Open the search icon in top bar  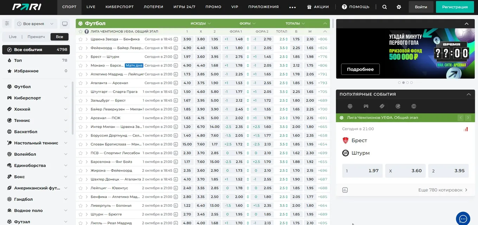[x=385, y=7]
